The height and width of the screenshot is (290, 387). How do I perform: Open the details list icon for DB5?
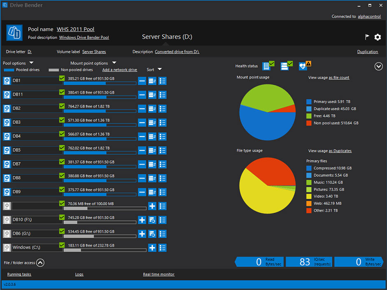(162, 151)
